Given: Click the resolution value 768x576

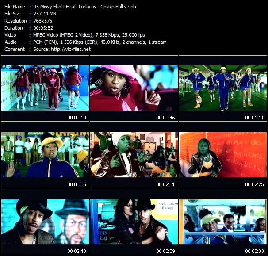Looking at the screenshot, I should (x=42, y=21).
